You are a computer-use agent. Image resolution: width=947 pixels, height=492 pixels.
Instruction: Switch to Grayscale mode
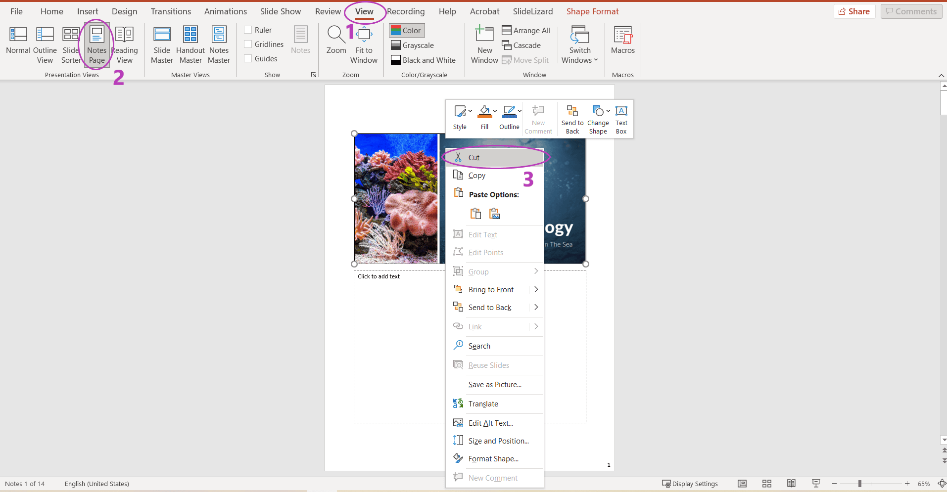[412, 45]
